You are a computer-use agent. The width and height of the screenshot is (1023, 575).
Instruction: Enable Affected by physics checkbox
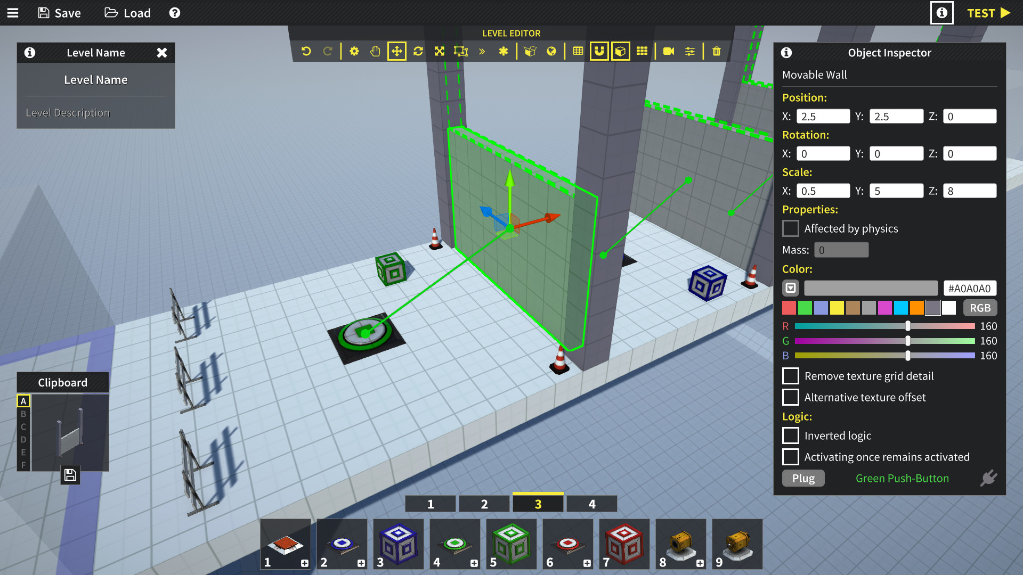(x=790, y=229)
